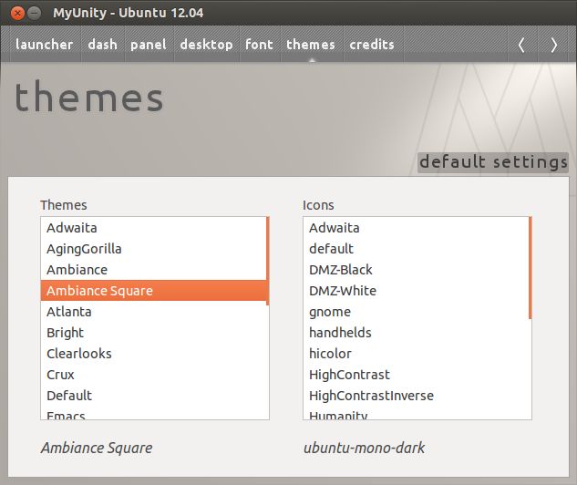Screen dimensions: 577x485
Task: Switch to the panel tab
Action: click(149, 45)
